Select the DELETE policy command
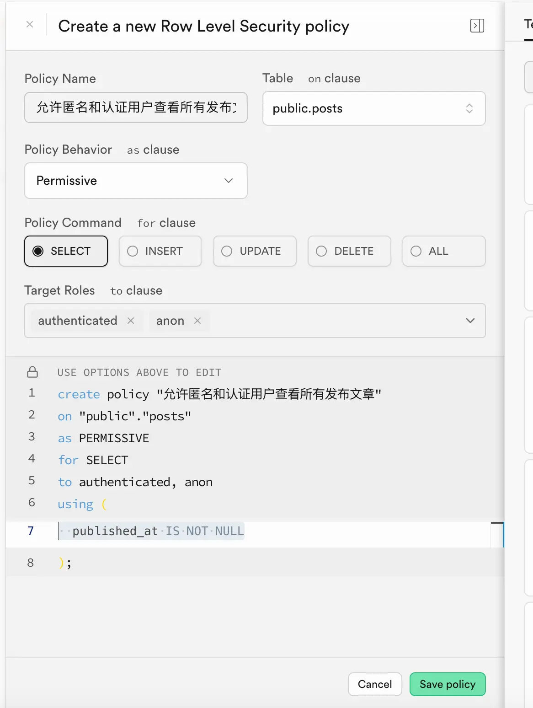Viewport: 533px width, 708px height. click(x=349, y=251)
